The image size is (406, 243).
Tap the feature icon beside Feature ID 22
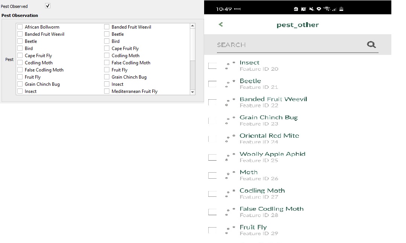pyautogui.click(x=230, y=102)
